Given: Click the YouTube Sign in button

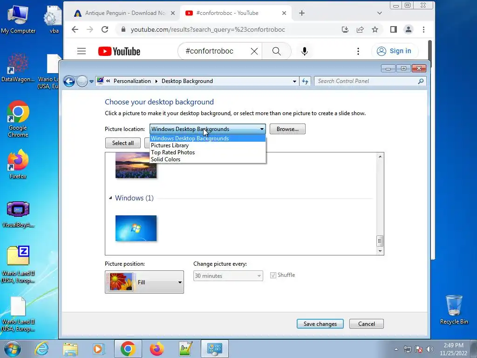Looking at the screenshot, I should coord(395,51).
